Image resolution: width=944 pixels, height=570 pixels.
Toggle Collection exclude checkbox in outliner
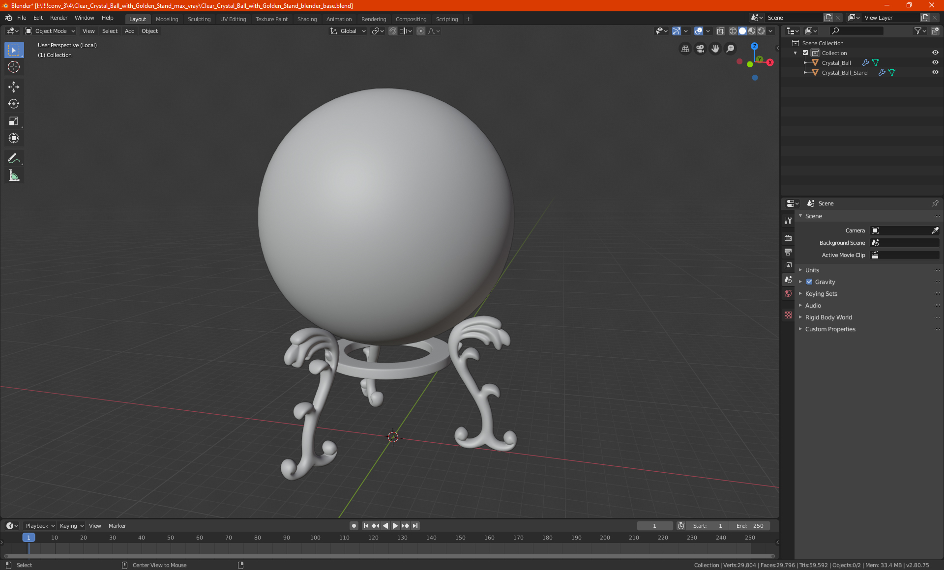coord(805,53)
